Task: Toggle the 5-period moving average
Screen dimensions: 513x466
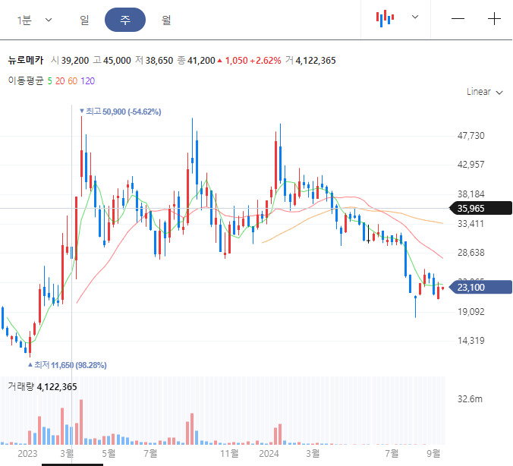Action: click(50, 81)
